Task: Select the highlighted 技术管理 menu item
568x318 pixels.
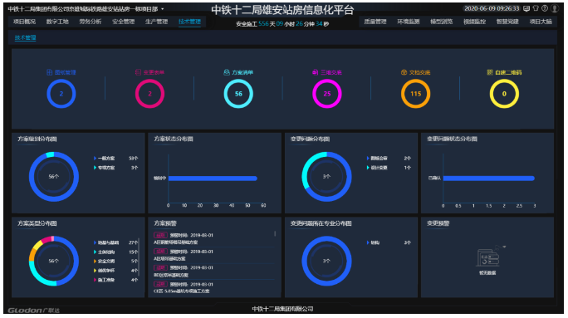Action: click(189, 22)
